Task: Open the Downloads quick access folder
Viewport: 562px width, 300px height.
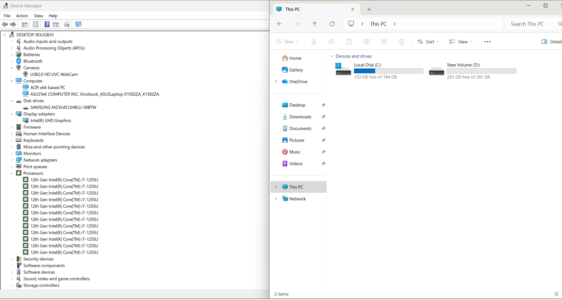Action: (300, 117)
